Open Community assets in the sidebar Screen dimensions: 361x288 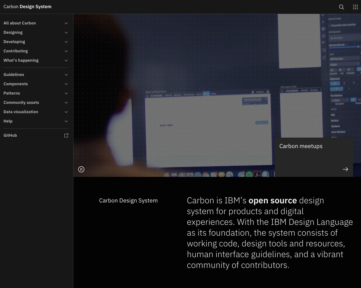click(36, 102)
